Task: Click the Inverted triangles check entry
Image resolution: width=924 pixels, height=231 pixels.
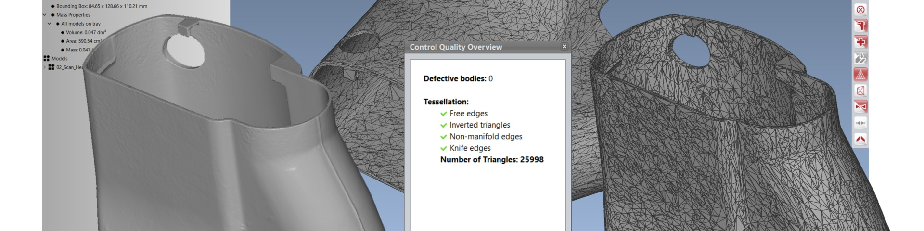Action: tap(479, 125)
